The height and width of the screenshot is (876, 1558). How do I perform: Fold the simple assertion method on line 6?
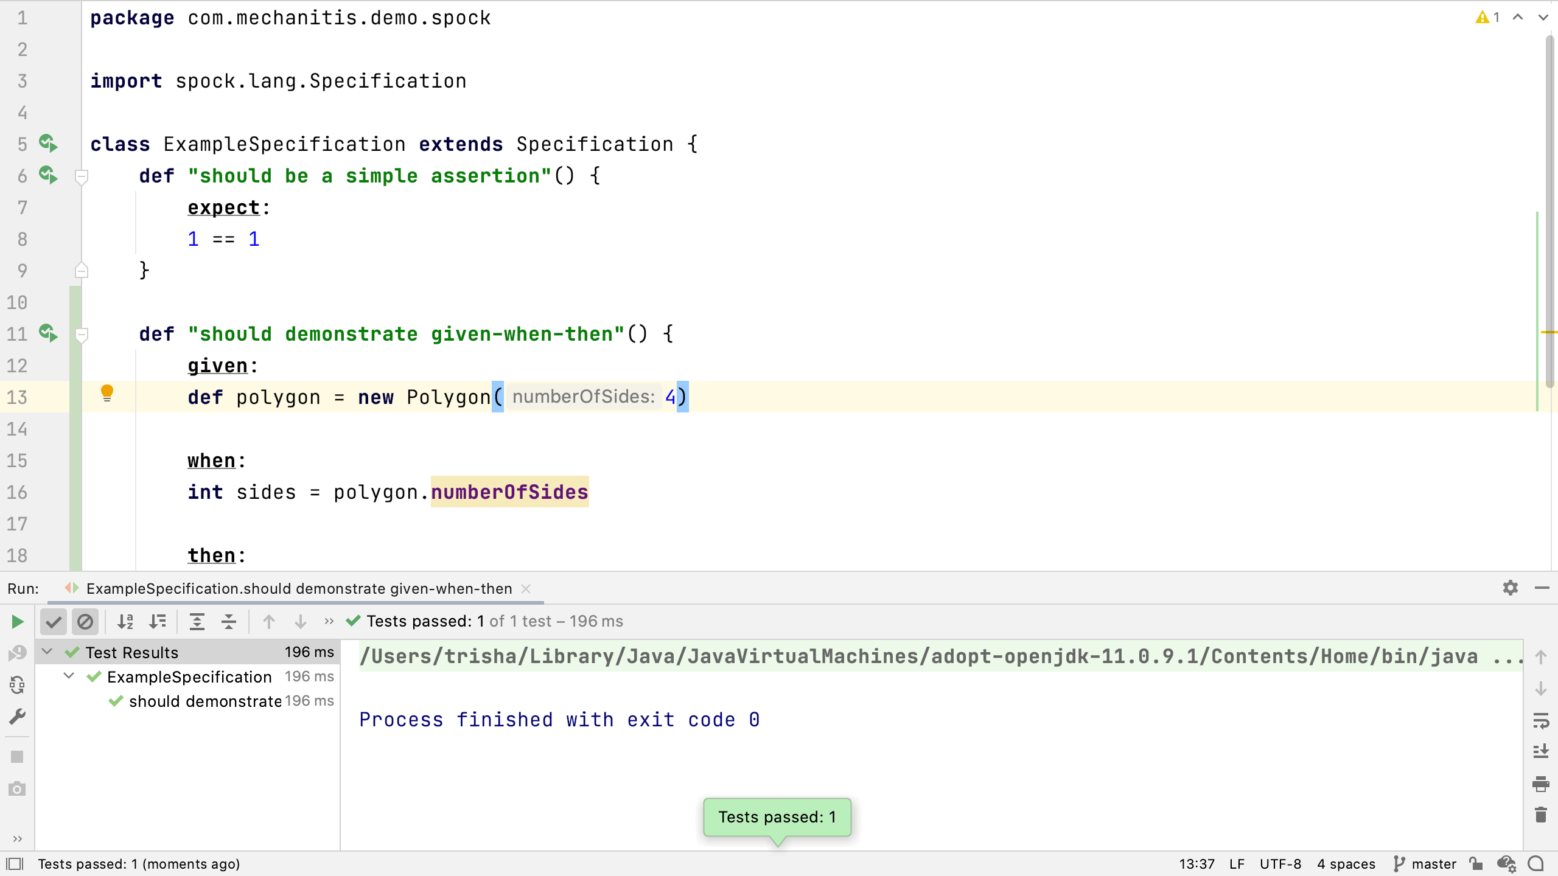point(81,176)
